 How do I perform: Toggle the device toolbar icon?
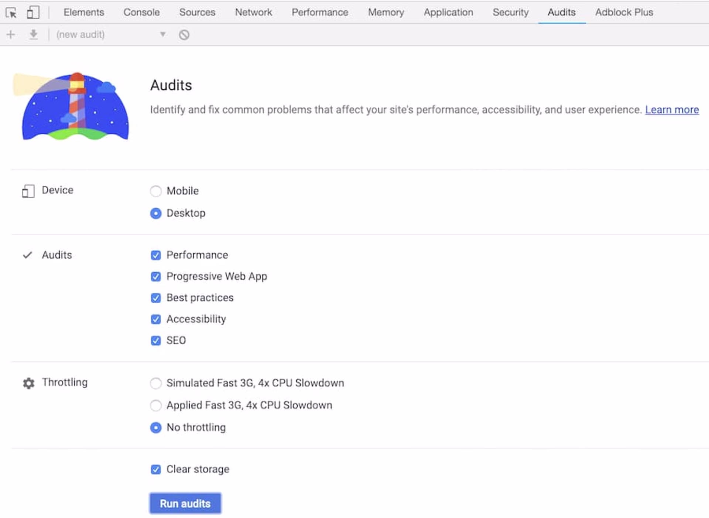33,13
